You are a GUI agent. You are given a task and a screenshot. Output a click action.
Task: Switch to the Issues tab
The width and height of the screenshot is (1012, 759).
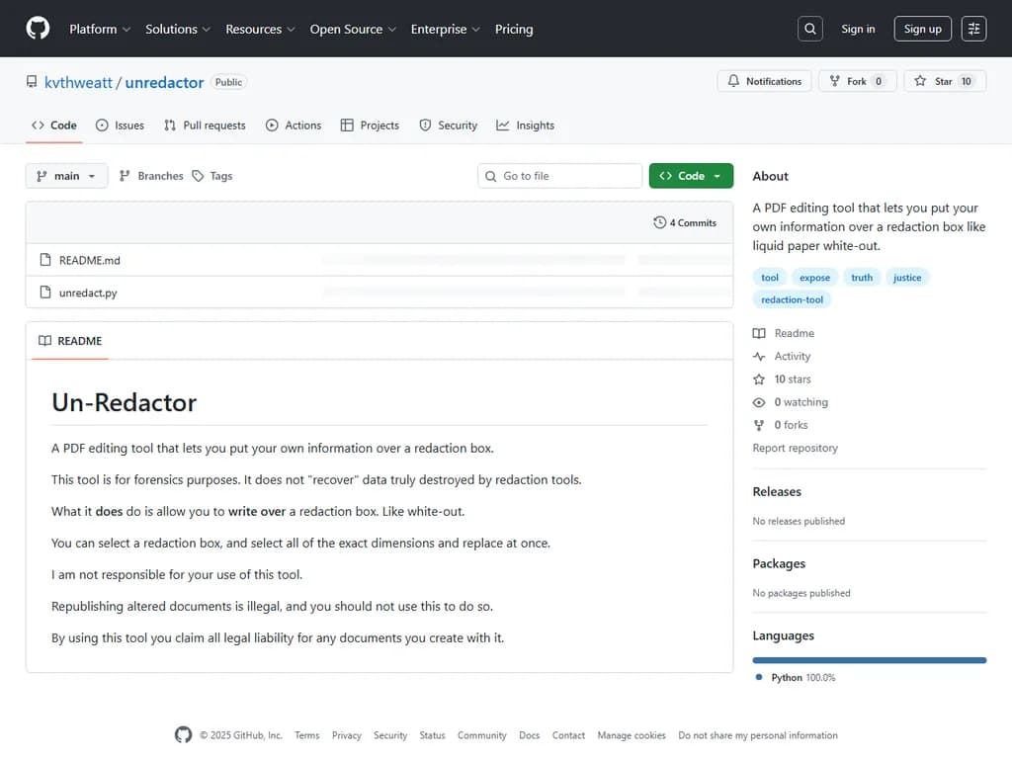[120, 126]
